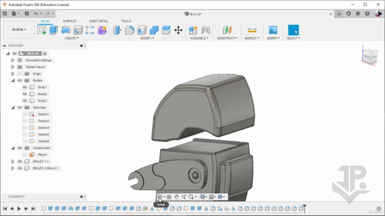Hide Body1 with its eye icon

click(x=25, y=87)
